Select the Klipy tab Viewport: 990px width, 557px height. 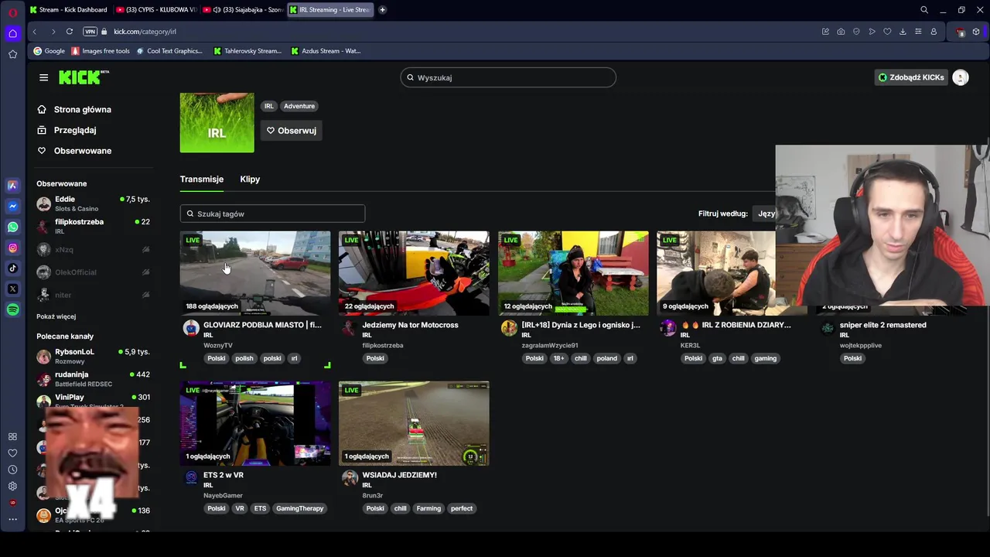[x=250, y=179]
